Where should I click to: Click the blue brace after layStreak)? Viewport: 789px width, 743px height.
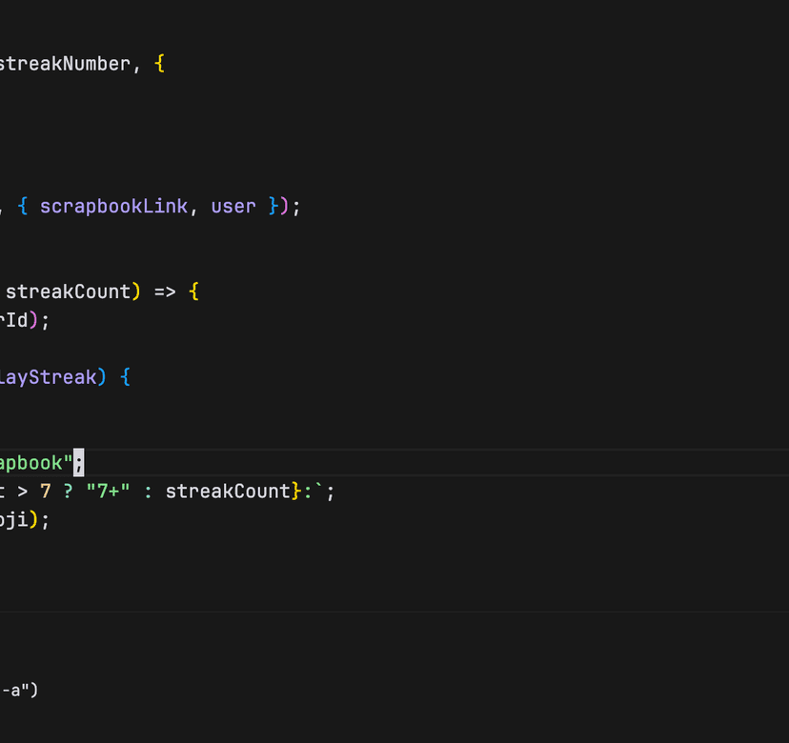coord(125,377)
